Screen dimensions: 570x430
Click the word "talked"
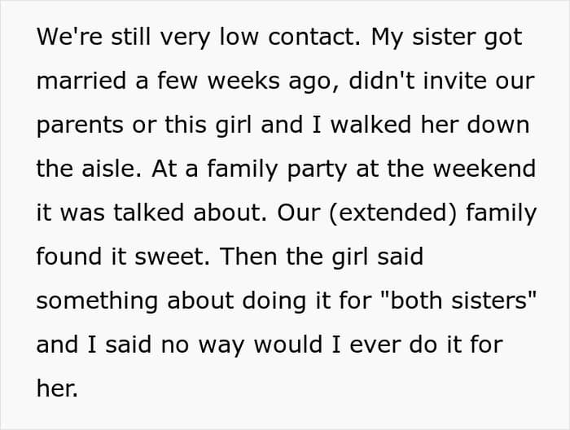pos(149,213)
